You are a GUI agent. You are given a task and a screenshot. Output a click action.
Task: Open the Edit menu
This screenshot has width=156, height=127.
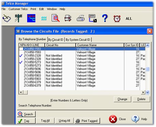pyautogui.click(x=42, y=9)
